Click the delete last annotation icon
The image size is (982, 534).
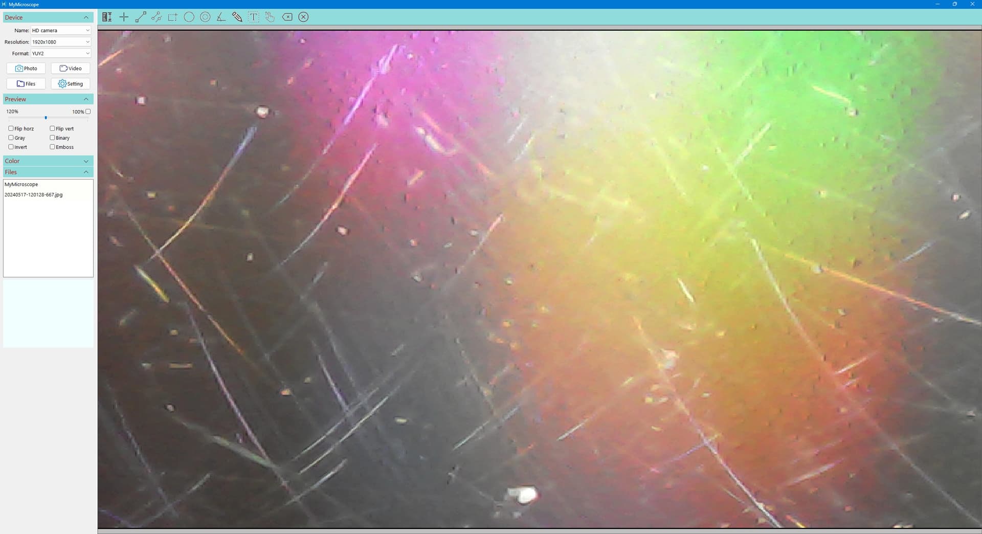287,17
